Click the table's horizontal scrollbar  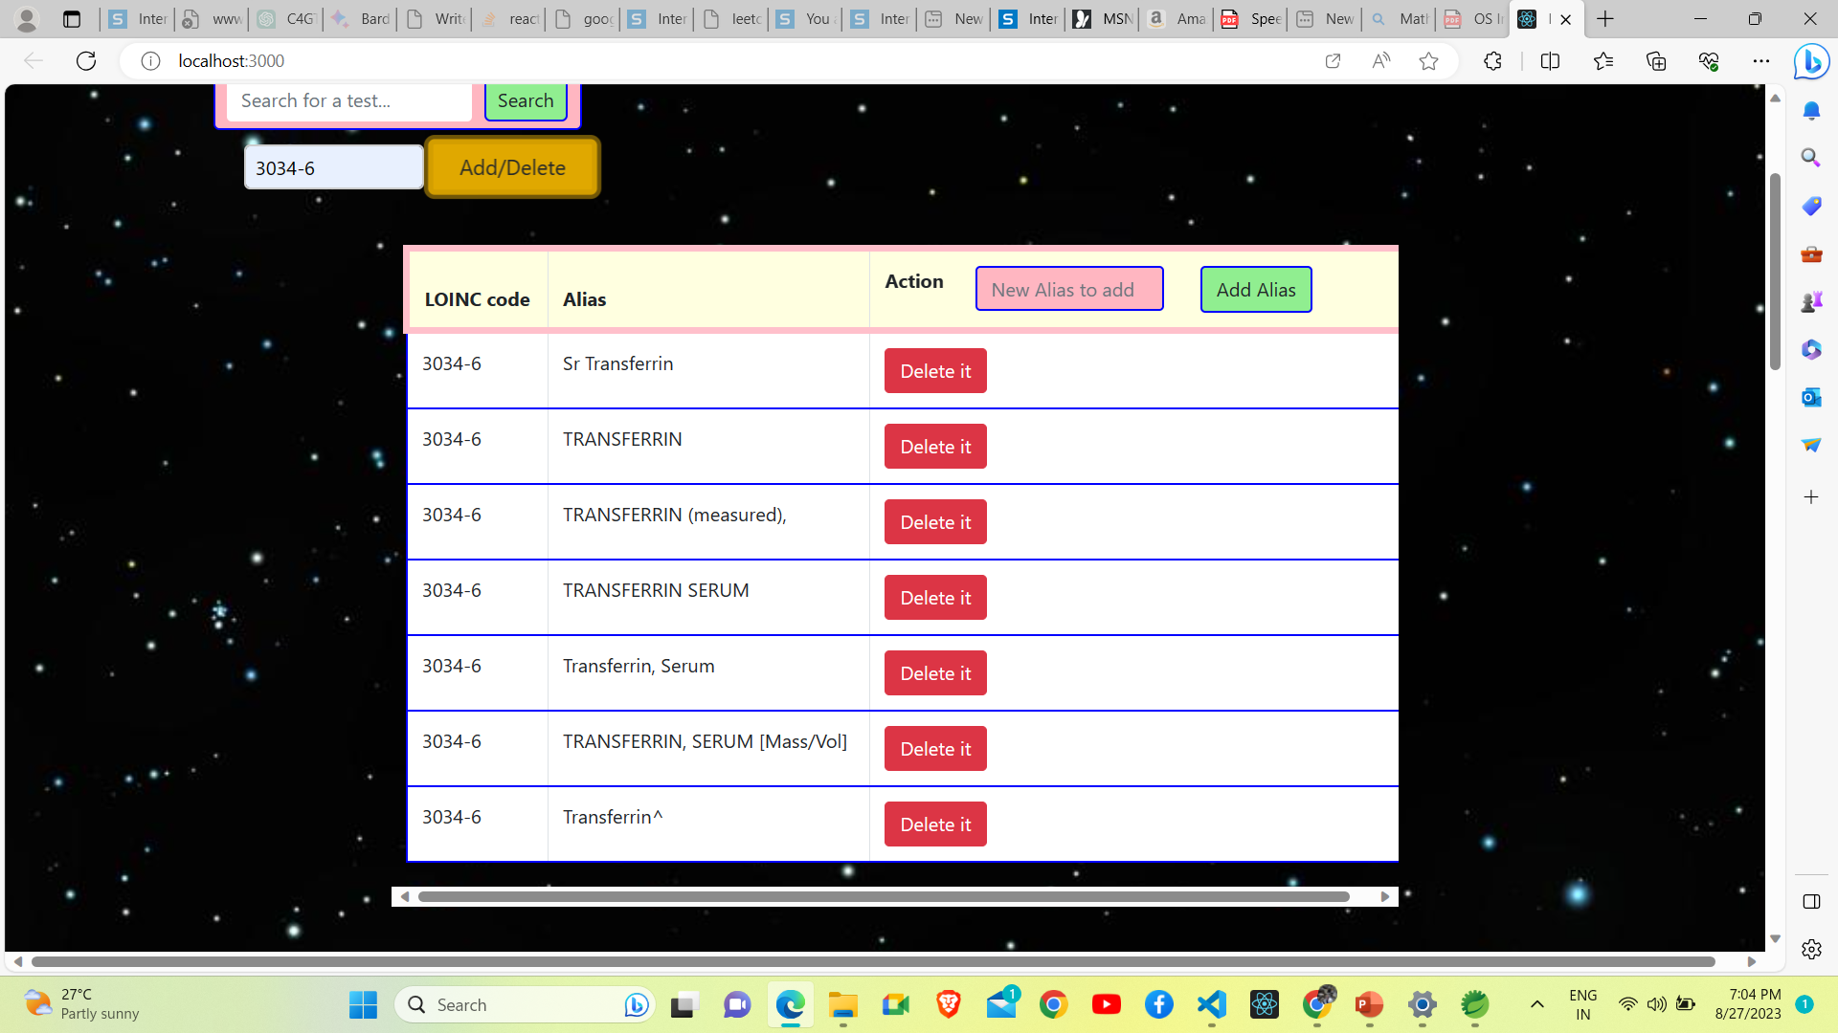coord(883,896)
